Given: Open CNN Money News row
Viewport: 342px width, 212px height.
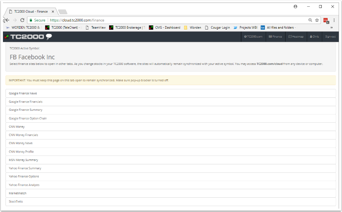Looking at the screenshot, I should [x=171, y=143].
